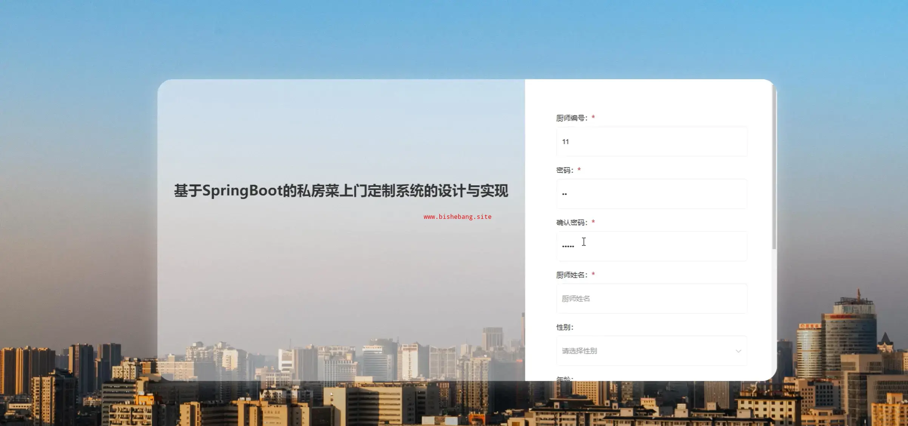Click the partially visible 年龄 label
Image resolution: width=908 pixels, height=426 pixels.
coord(565,378)
